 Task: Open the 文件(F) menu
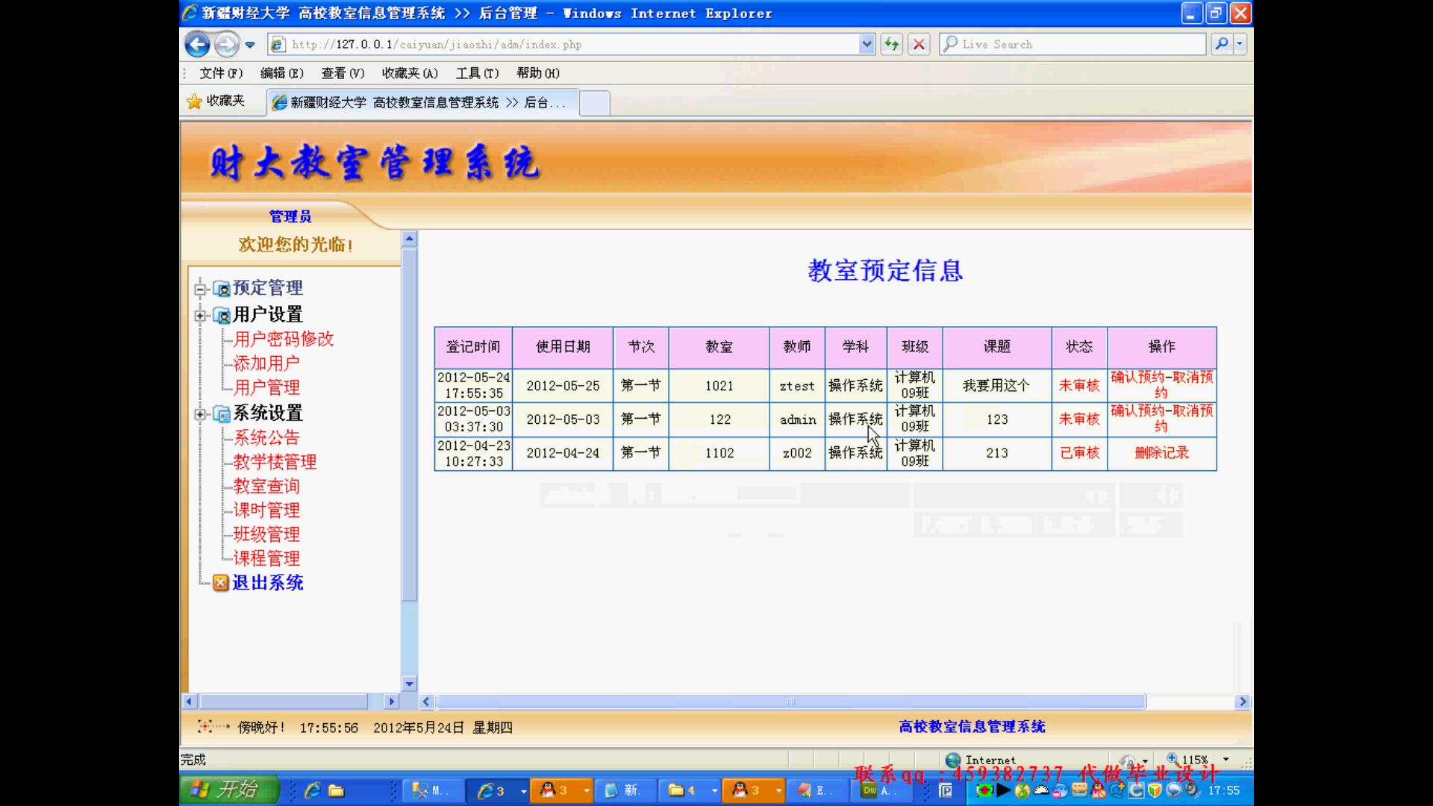[x=221, y=73]
